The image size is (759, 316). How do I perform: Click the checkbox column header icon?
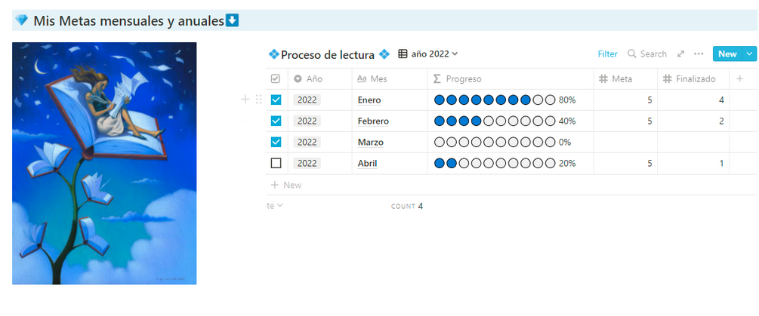click(x=276, y=78)
